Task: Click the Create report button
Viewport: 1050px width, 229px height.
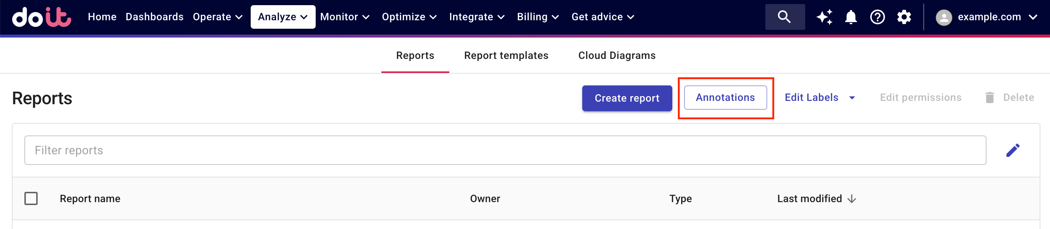Action: coord(627,98)
